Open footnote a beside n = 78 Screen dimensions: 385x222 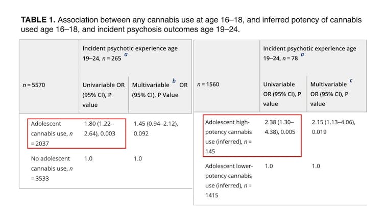[x=302, y=53]
